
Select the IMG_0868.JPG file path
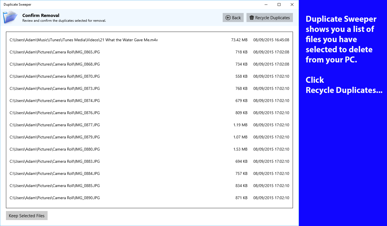tap(55, 64)
